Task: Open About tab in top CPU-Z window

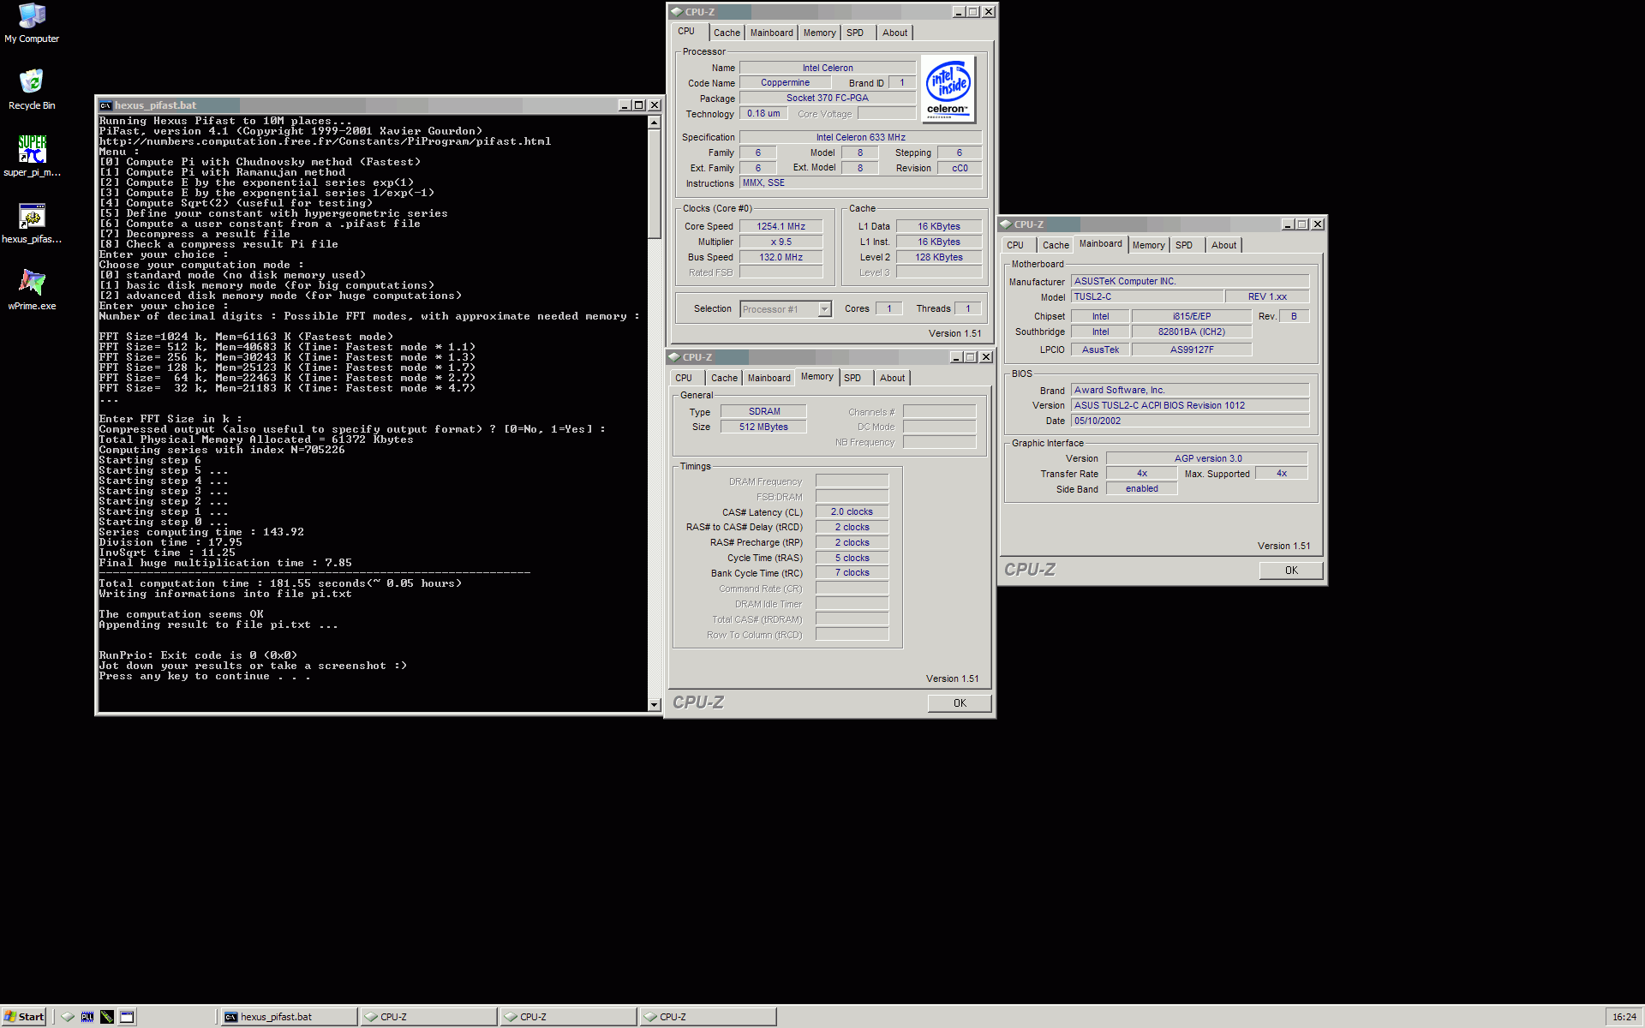Action: [x=894, y=33]
